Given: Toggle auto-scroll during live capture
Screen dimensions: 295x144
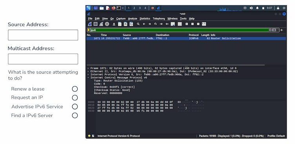Looking at the screenshot, I should tap(173, 24).
